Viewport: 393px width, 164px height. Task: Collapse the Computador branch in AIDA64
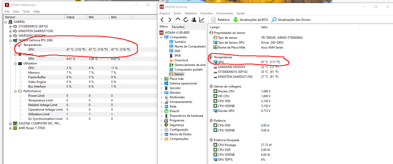coord(161,37)
